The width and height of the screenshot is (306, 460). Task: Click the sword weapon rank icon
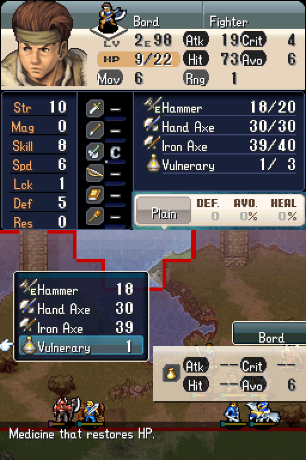pos(95,108)
